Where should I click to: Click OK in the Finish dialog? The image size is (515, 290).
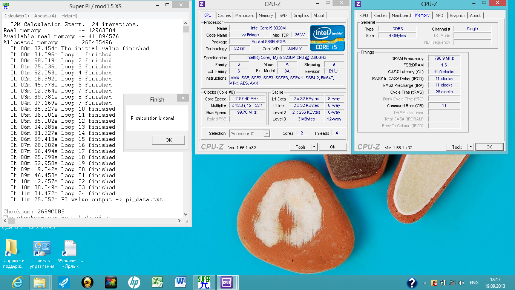click(169, 140)
